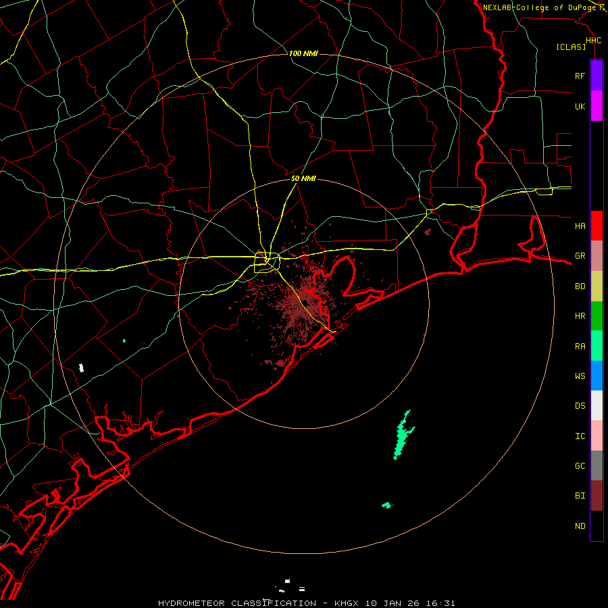Click the RA light green legend swatch

(x=597, y=346)
